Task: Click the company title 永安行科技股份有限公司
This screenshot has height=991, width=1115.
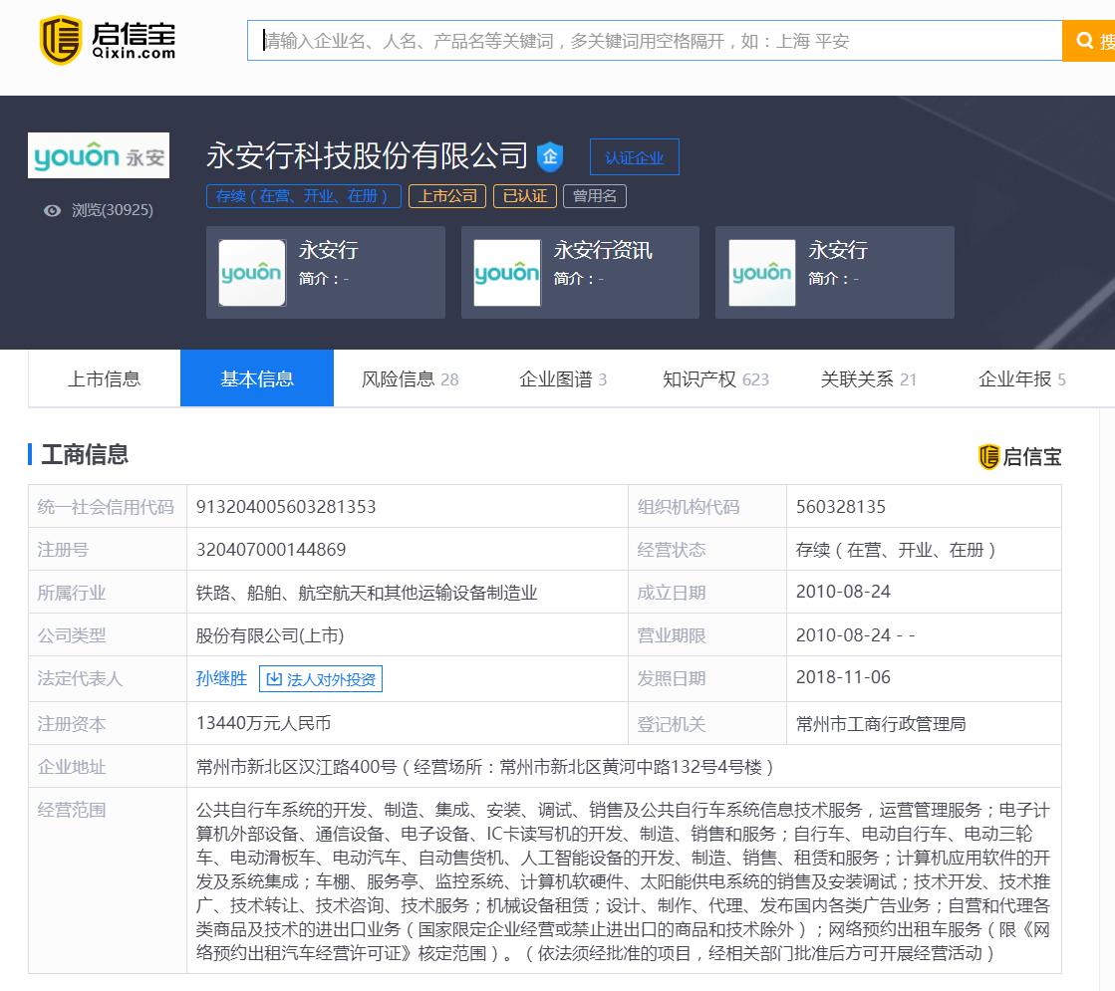Action: click(367, 155)
